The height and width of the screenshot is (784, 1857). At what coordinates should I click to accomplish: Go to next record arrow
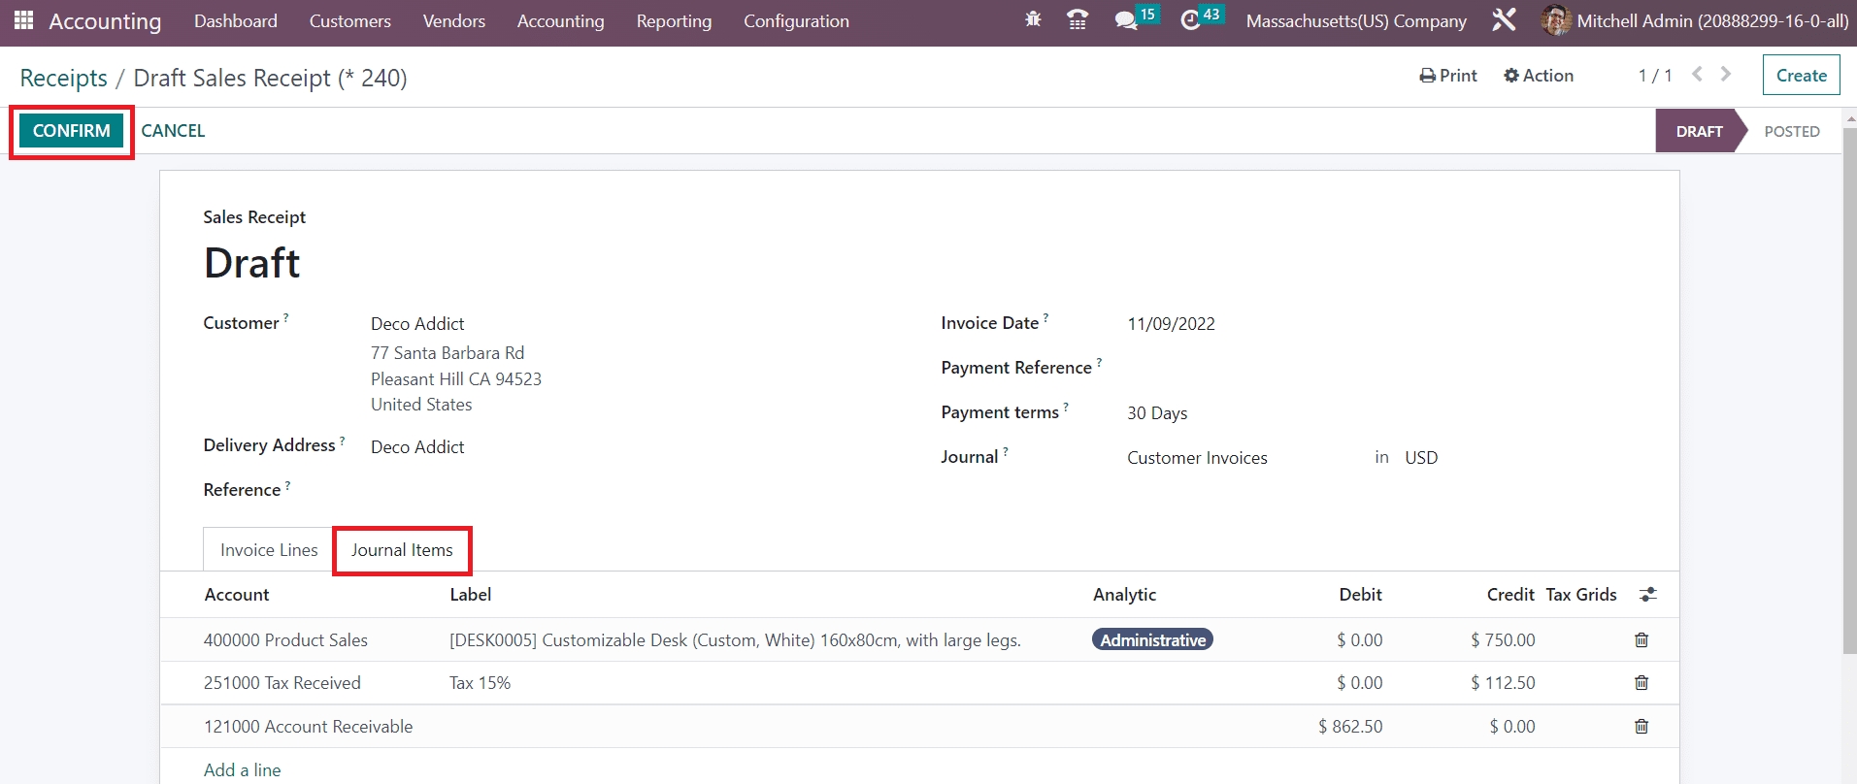pyautogui.click(x=1726, y=75)
